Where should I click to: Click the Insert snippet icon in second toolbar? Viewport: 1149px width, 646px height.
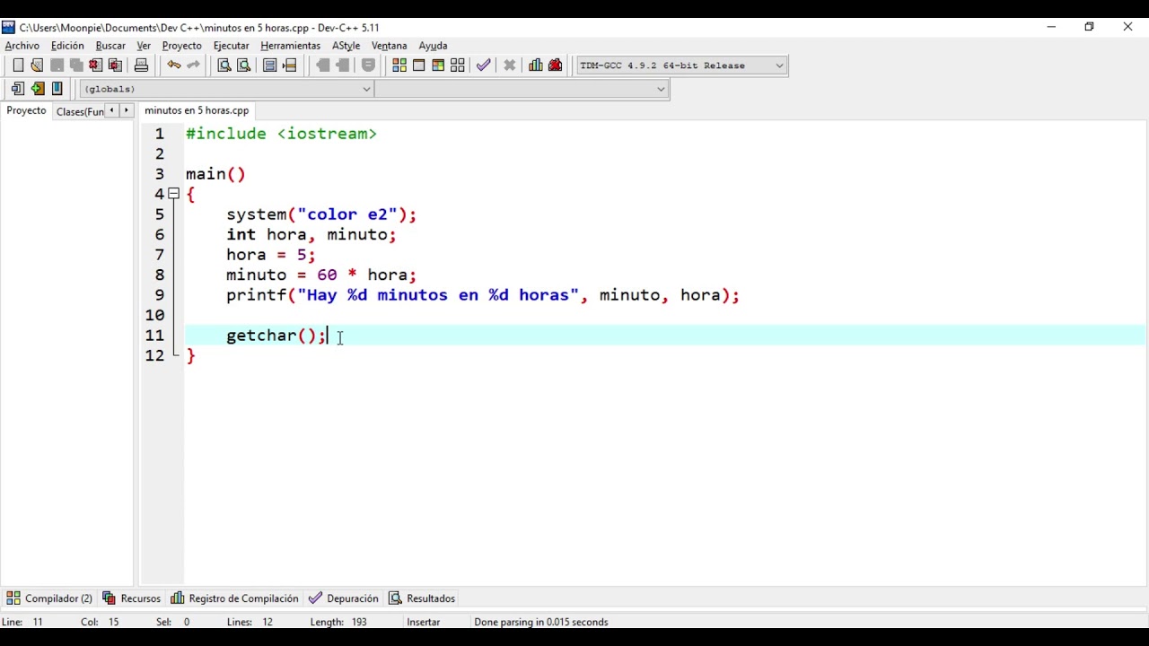click(18, 88)
